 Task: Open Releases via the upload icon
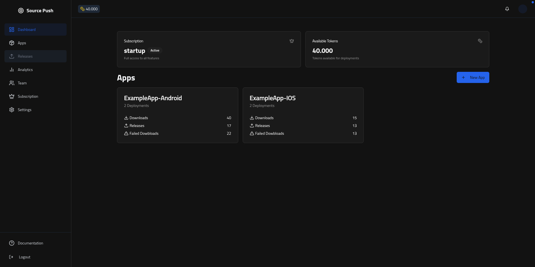[x=11, y=56]
